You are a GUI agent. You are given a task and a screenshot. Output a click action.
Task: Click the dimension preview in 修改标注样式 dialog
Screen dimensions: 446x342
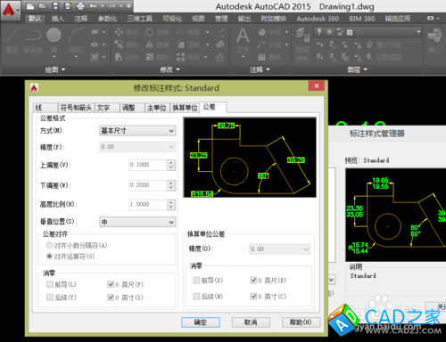point(250,158)
